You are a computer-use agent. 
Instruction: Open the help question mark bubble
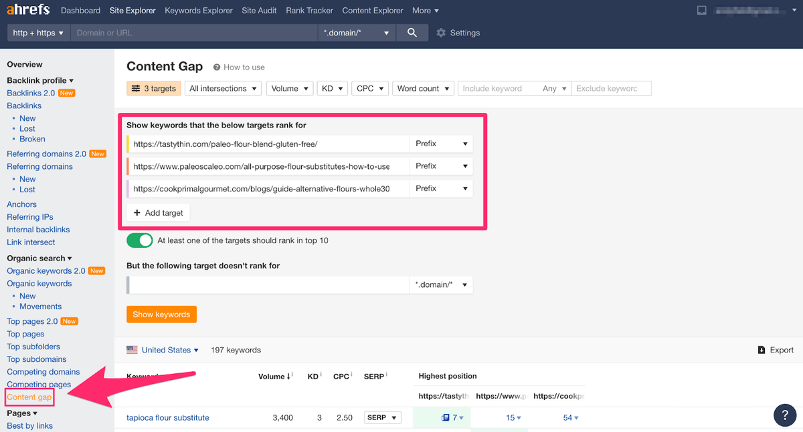785,415
